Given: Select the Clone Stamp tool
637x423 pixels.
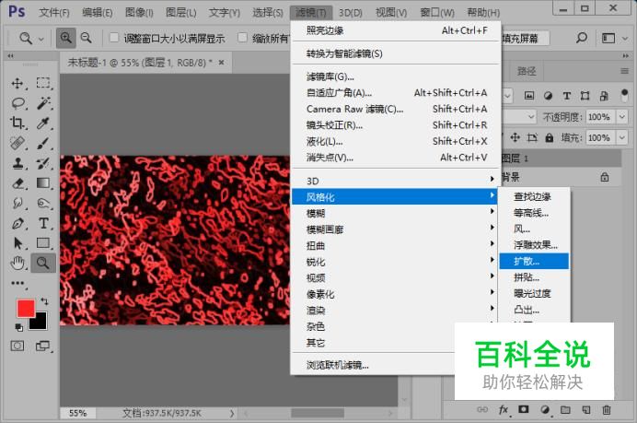Looking at the screenshot, I should (x=17, y=163).
